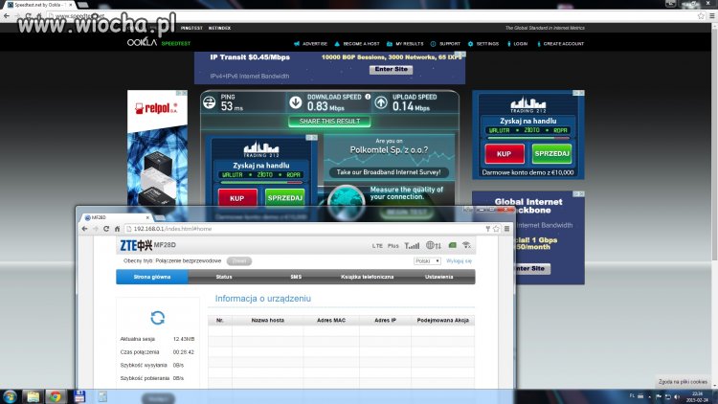Click Netindex link in top bar

(219, 28)
